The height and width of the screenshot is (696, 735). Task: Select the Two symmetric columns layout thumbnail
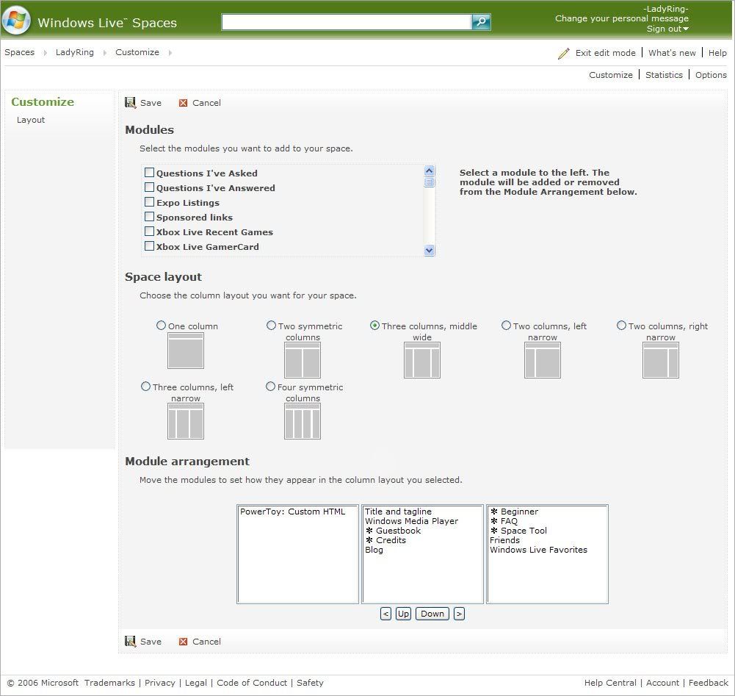click(303, 360)
